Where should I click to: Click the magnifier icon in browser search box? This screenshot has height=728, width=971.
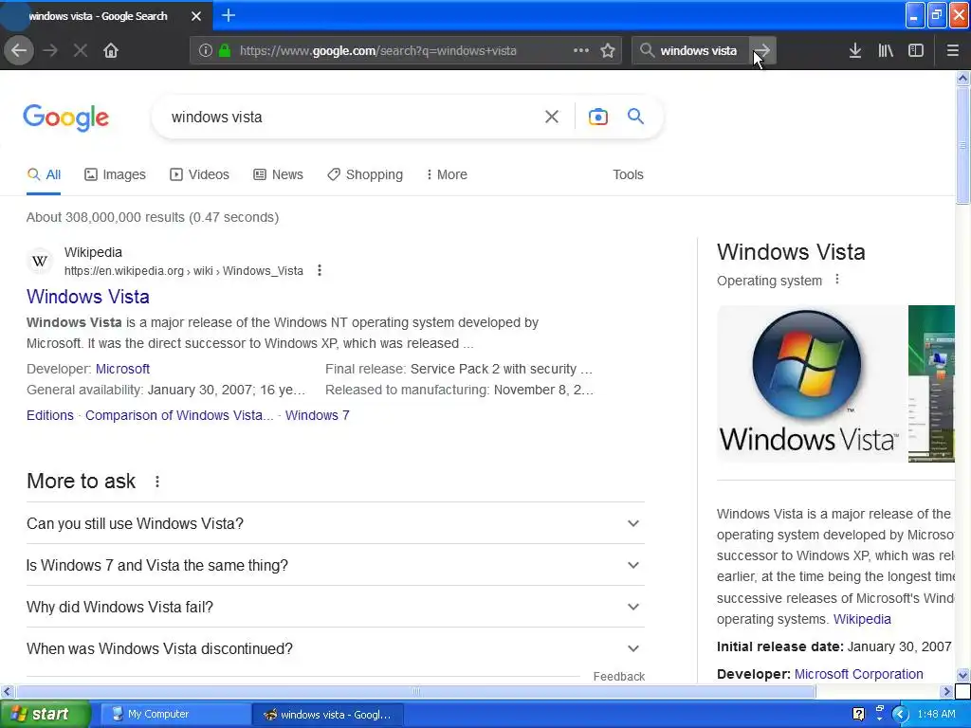(647, 51)
